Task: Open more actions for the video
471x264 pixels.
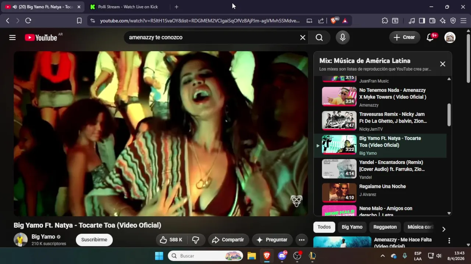Action: click(x=301, y=240)
